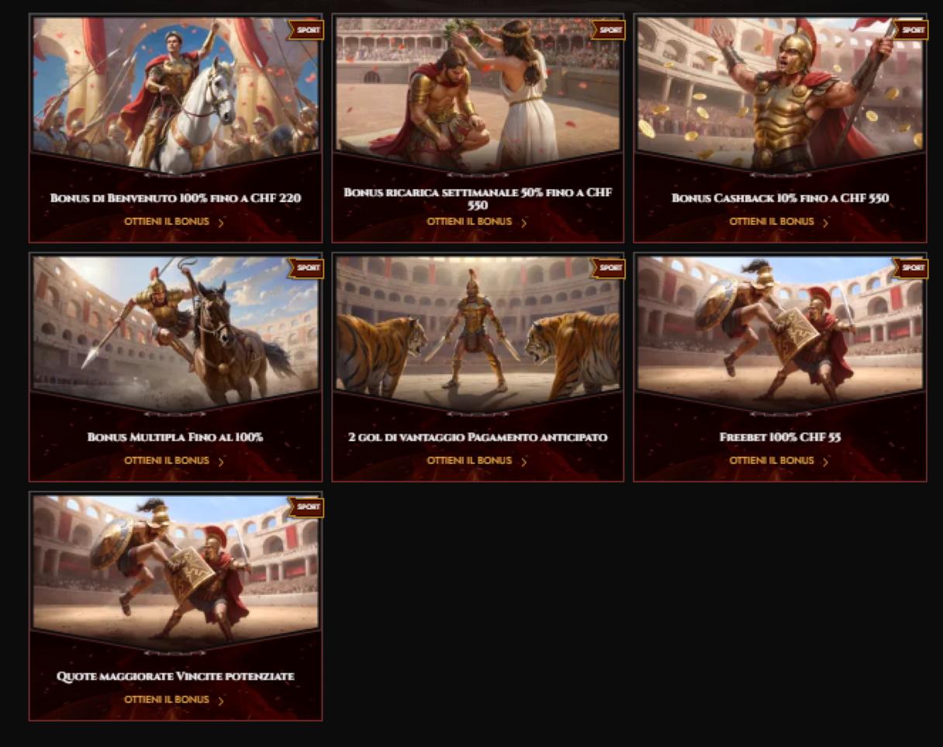Click SPORT badge on weekly reload bonus card
This screenshot has height=747, width=943.
[609, 30]
